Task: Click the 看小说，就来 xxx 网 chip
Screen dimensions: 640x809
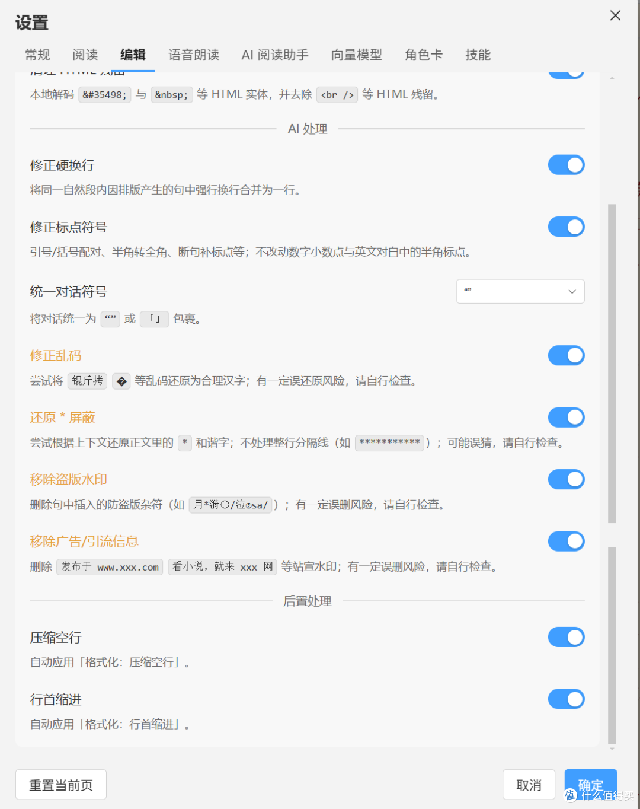Action: coord(223,566)
